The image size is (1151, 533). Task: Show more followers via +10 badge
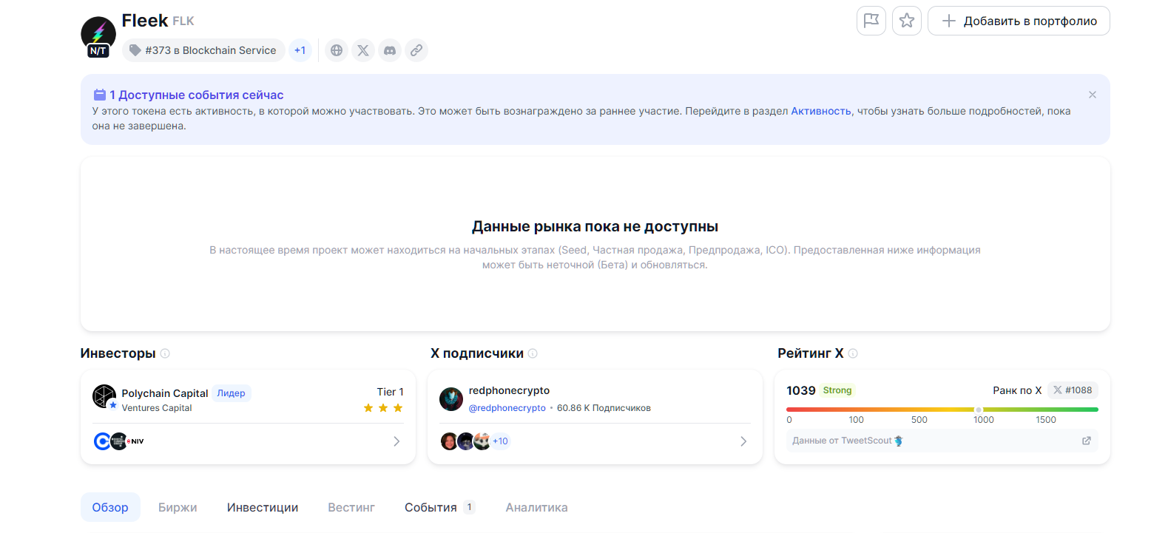click(501, 441)
